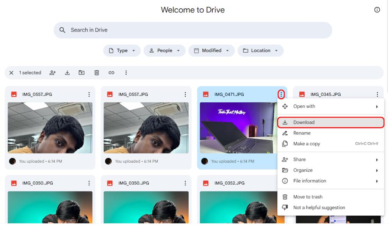This screenshot has height=226, width=388.
Task: Click uploader avatar under IMG_0471.JPG
Action: pos(204,162)
